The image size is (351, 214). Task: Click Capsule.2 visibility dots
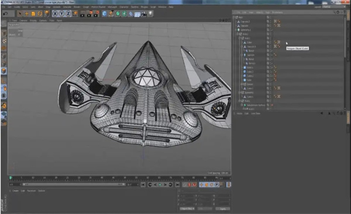coord(270,22)
